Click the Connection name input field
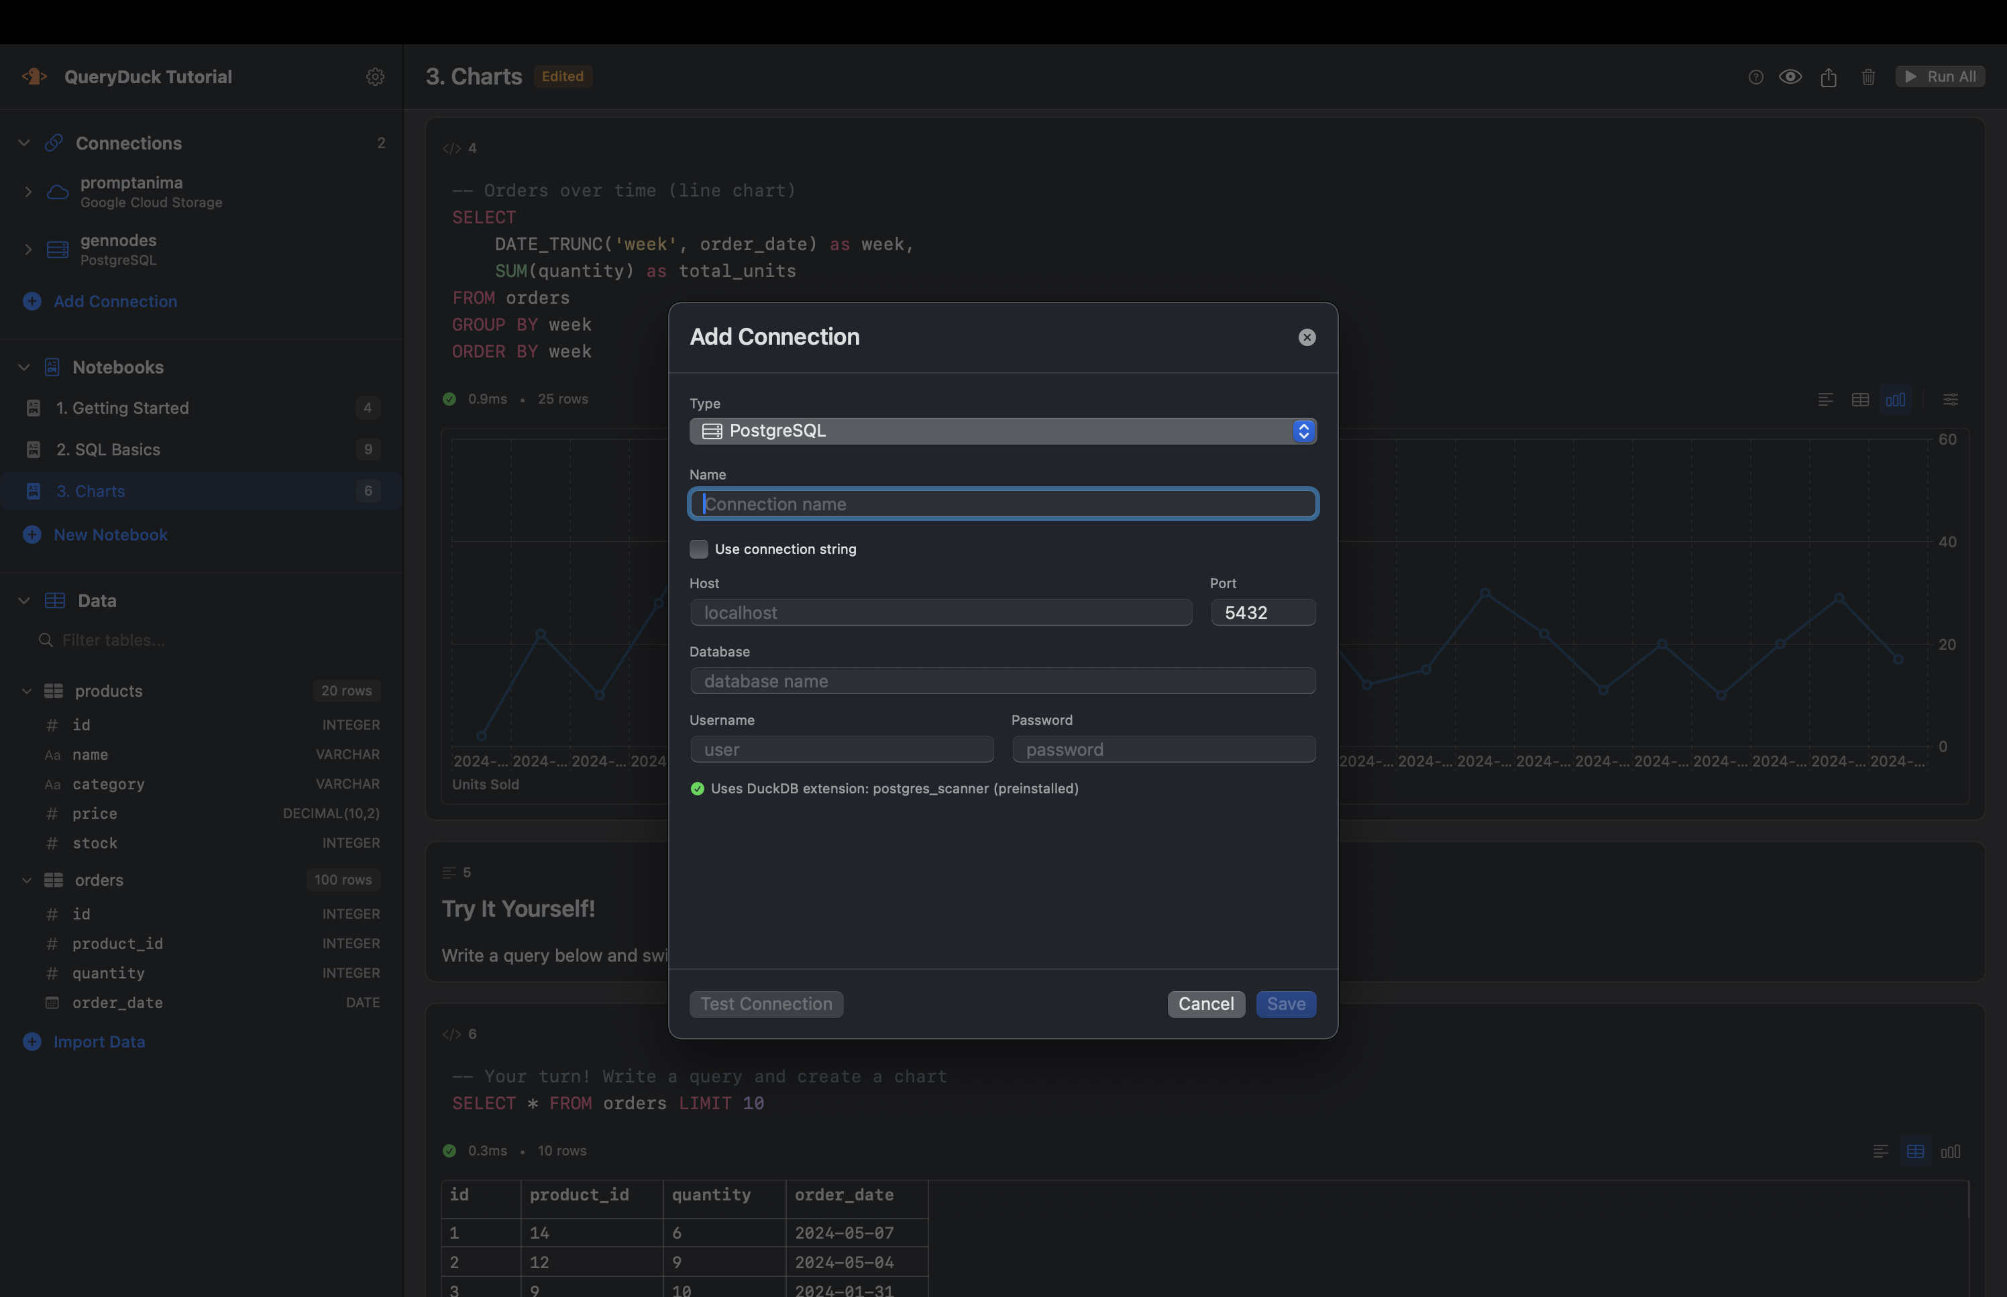Viewport: 2007px width, 1297px height. point(1001,504)
